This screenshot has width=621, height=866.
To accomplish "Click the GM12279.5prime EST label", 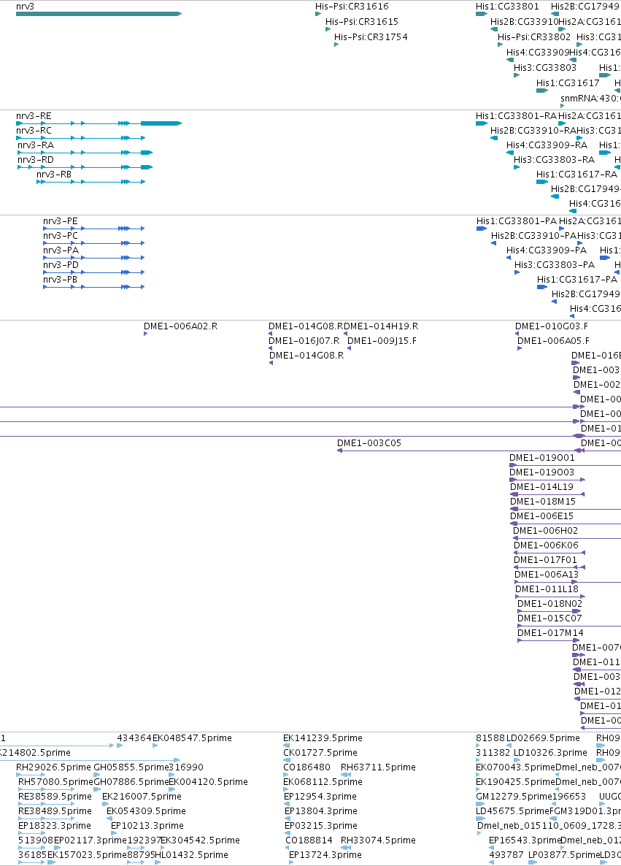I will click(514, 797).
